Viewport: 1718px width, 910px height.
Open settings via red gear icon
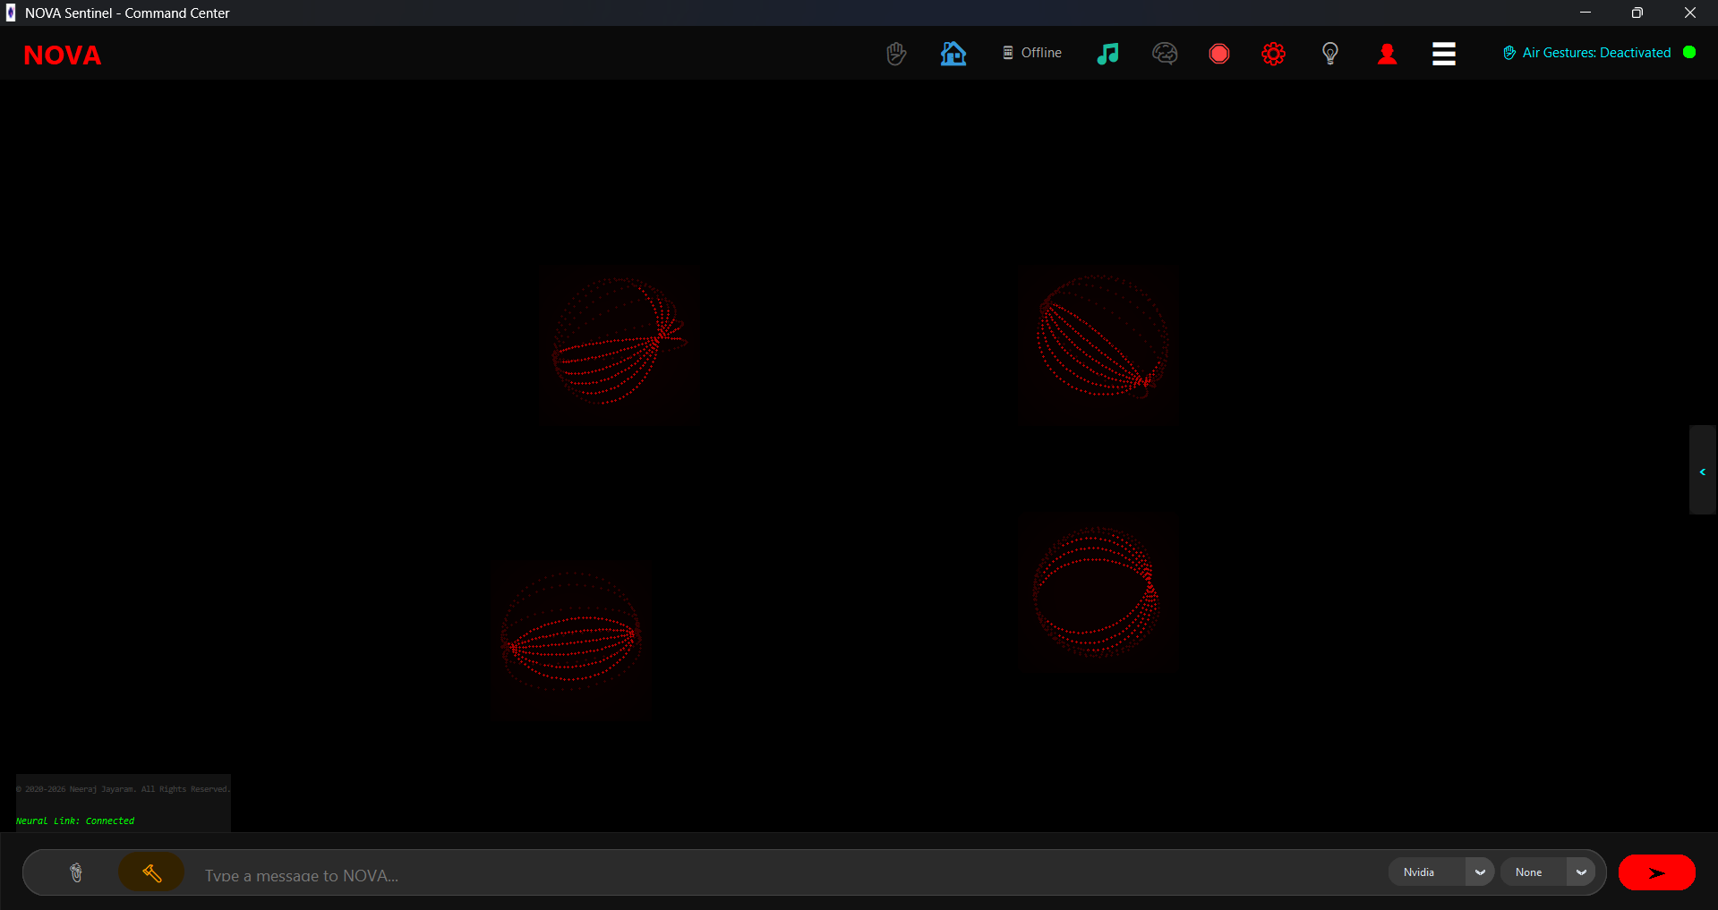[1274, 54]
